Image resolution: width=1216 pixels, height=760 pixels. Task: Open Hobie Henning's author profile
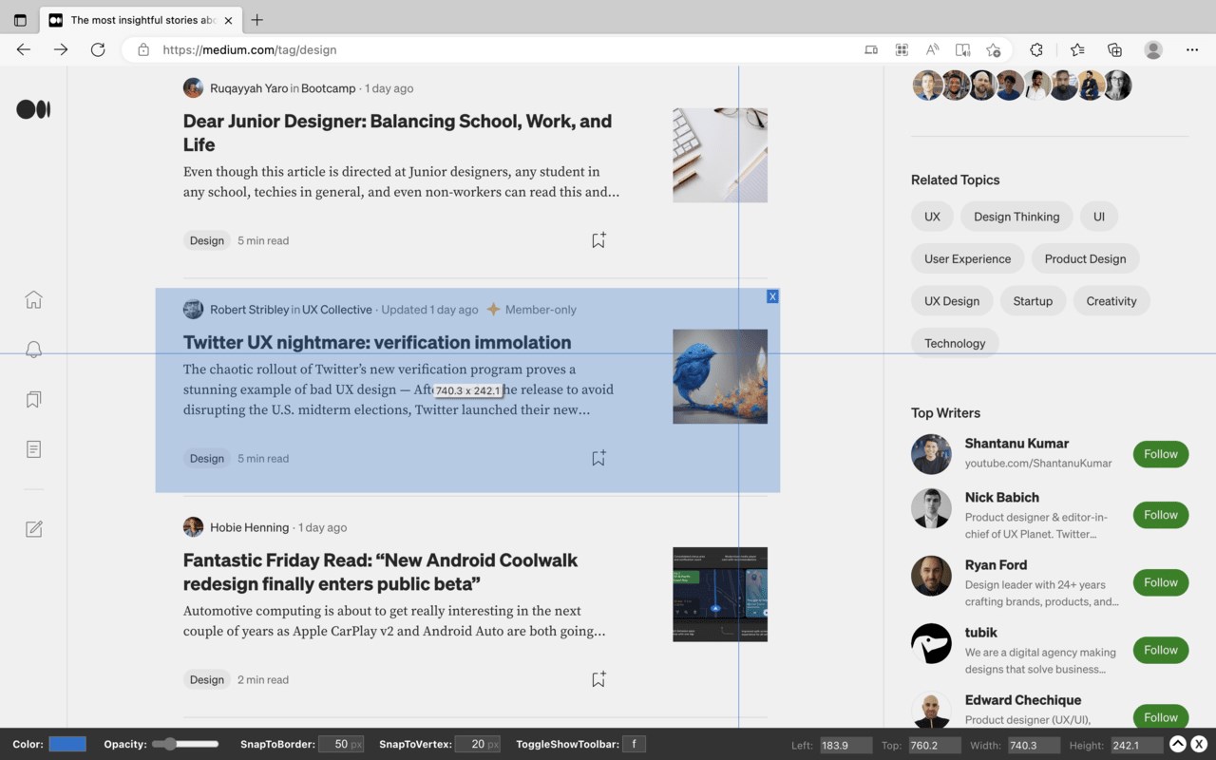(249, 527)
